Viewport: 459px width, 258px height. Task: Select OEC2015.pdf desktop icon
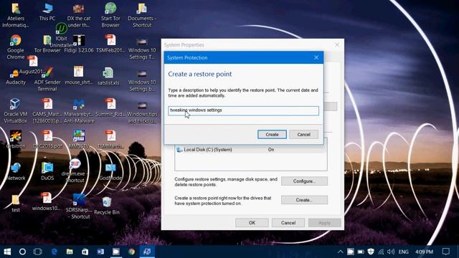(47, 139)
